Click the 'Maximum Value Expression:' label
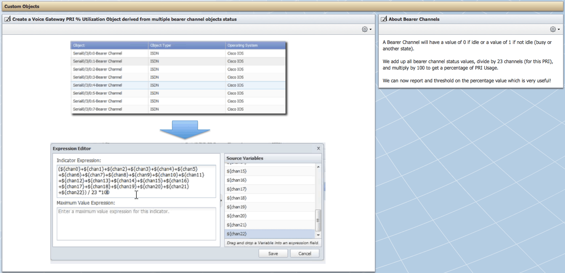Image resolution: width=565 pixels, height=273 pixels. [86, 203]
